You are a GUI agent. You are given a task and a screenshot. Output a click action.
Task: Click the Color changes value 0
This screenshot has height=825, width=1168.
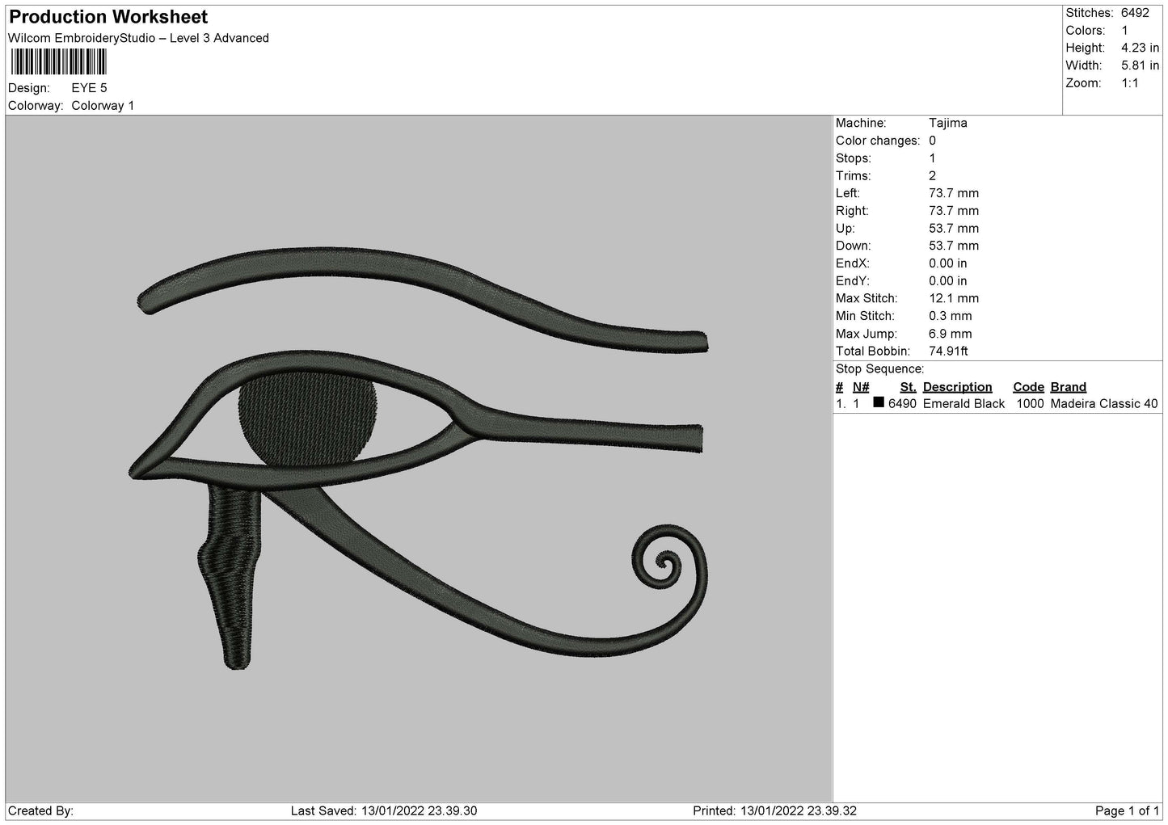(x=933, y=141)
